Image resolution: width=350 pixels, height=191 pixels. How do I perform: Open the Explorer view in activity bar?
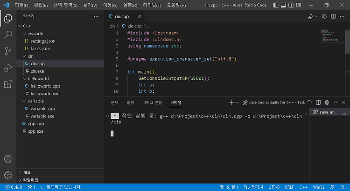8,18
